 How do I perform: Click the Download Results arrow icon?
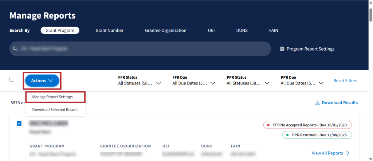click(317, 103)
